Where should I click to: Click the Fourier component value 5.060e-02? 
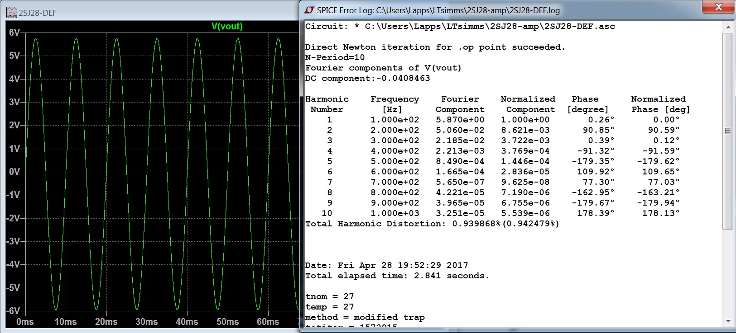(460, 130)
